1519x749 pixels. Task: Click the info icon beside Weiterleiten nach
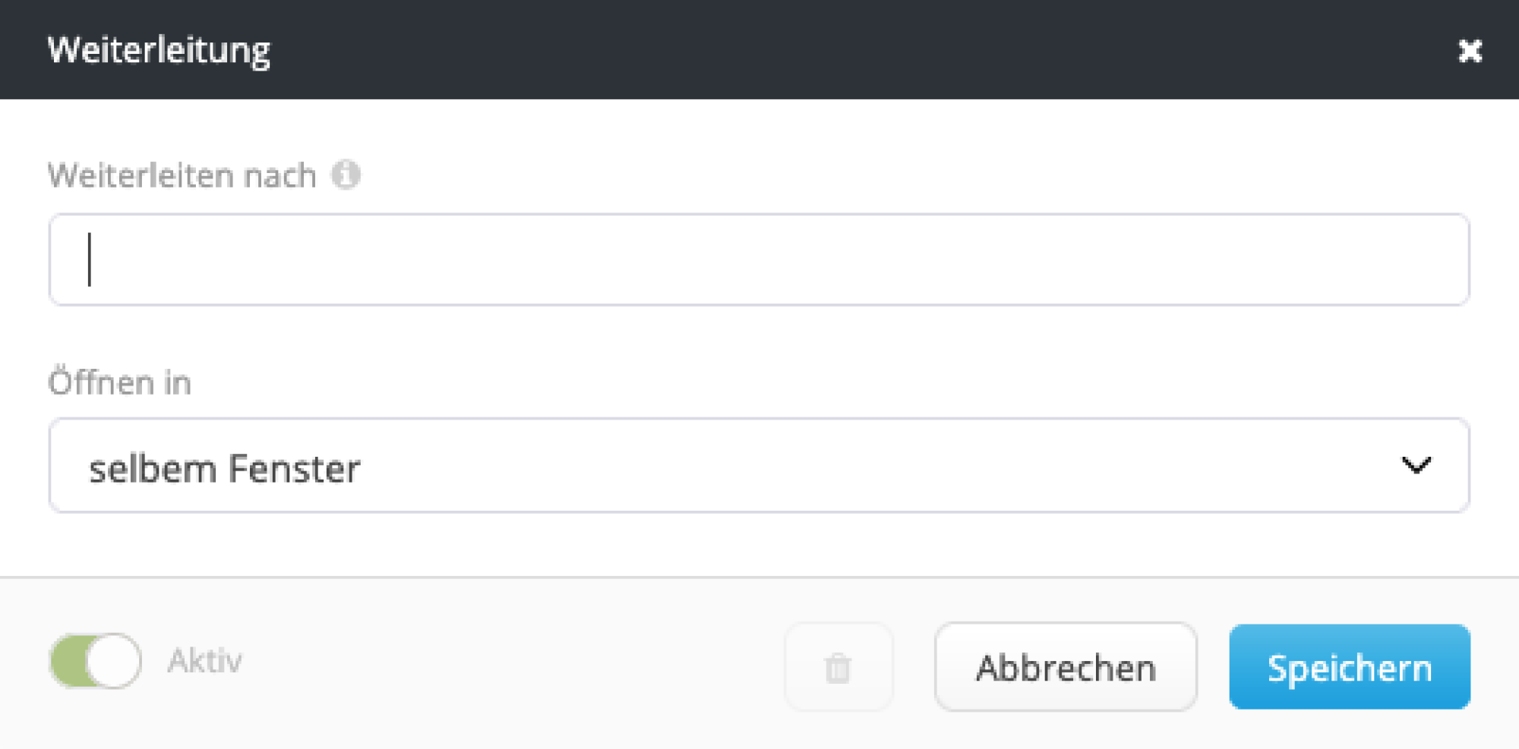pos(346,175)
